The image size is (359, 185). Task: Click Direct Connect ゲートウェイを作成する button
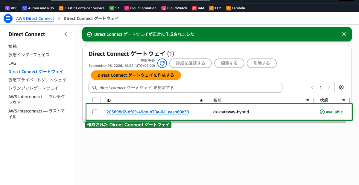pos(136,75)
